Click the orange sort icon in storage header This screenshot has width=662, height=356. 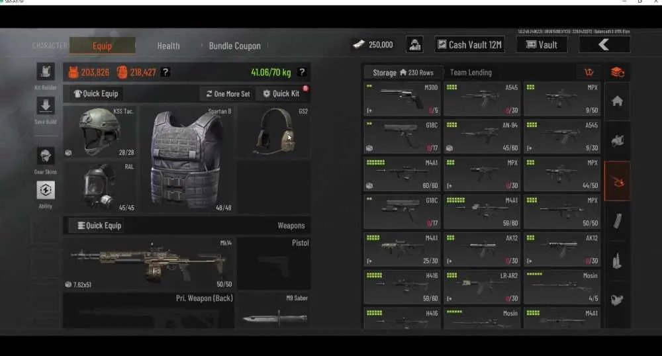(x=589, y=73)
